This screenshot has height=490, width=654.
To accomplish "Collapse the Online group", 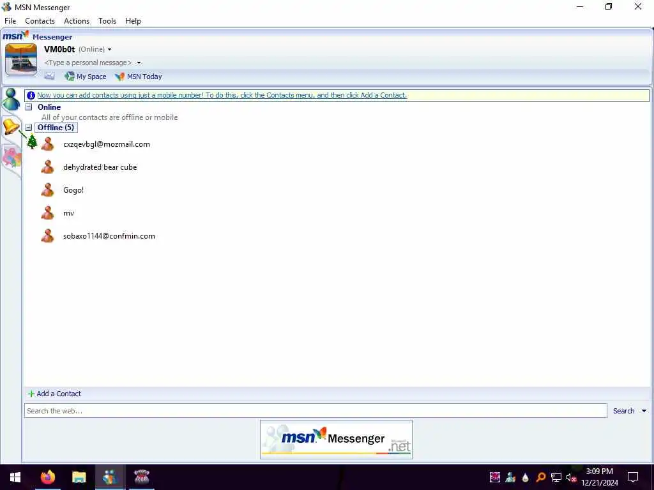I will tap(28, 107).
